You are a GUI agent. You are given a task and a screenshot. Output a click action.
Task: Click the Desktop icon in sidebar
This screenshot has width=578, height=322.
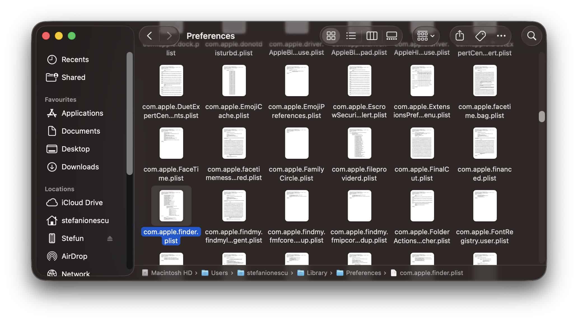(x=52, y=149)
